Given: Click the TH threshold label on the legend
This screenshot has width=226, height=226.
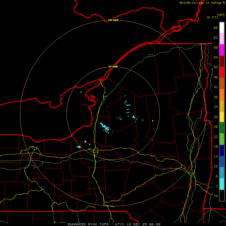Looking at the screenshot, I should coord(216,196).
